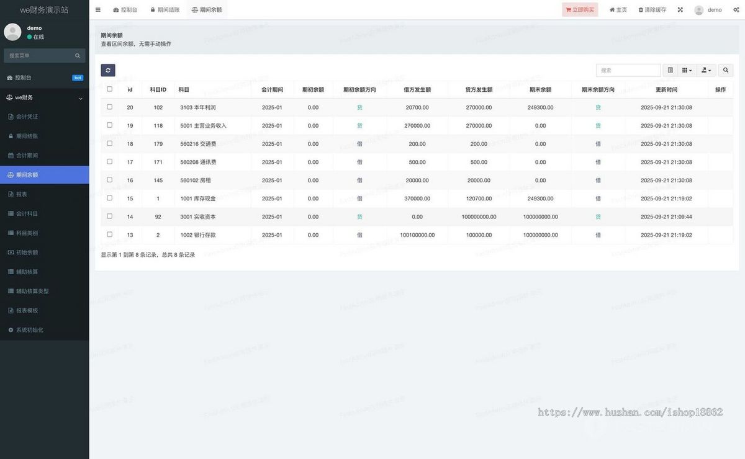This screenshot has width=745, height=459.
Task: Click the 2025-09-21 21:09:44 timestamp cell
Action: pos(666,217)
